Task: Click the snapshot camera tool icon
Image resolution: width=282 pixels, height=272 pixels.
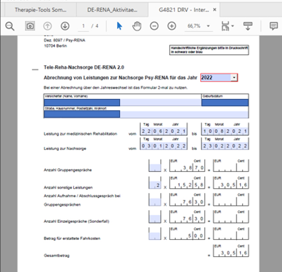Action: (29, 26)
